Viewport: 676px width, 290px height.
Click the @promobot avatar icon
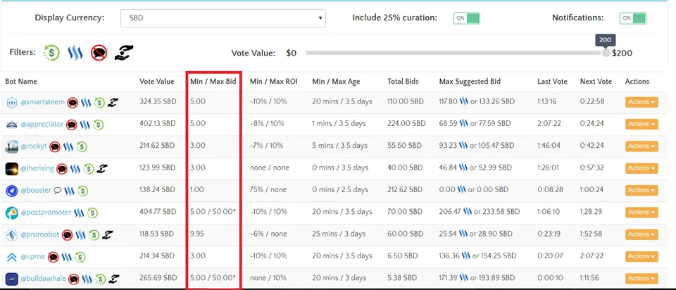click(12, 235)
